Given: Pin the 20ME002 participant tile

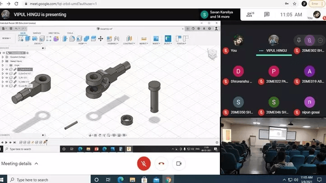Looking at the screenshot, I should point(299,40).
